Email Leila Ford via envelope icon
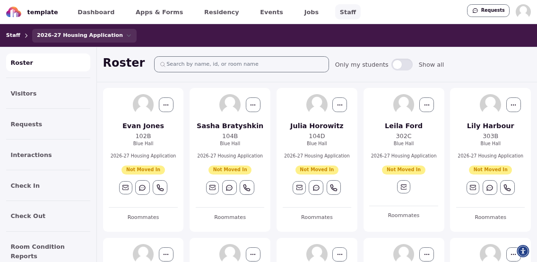Screen dimensions: 537x262 click(404, 187)
